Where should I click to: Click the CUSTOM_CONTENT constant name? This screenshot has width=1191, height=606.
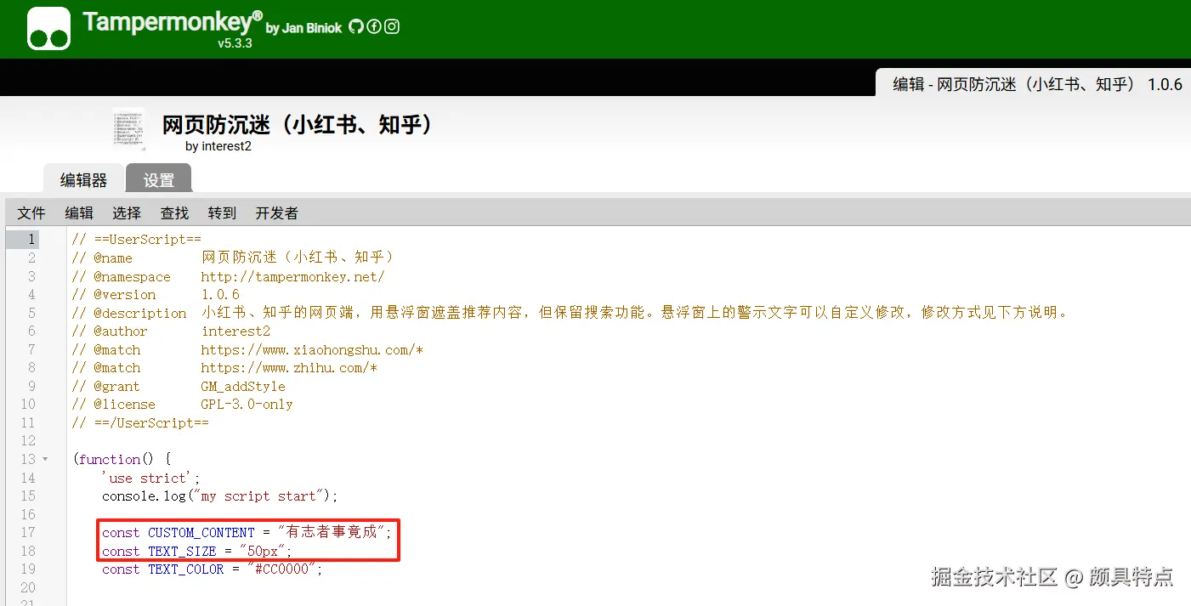[201, 532]
